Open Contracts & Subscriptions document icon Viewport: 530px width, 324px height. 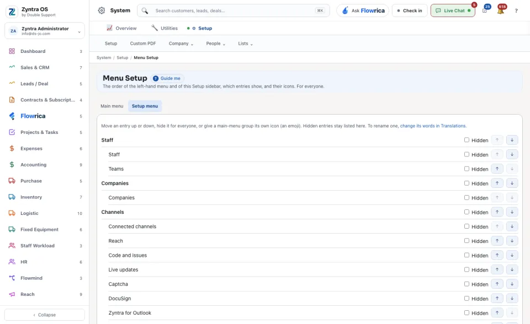click(x=12, y=100)
